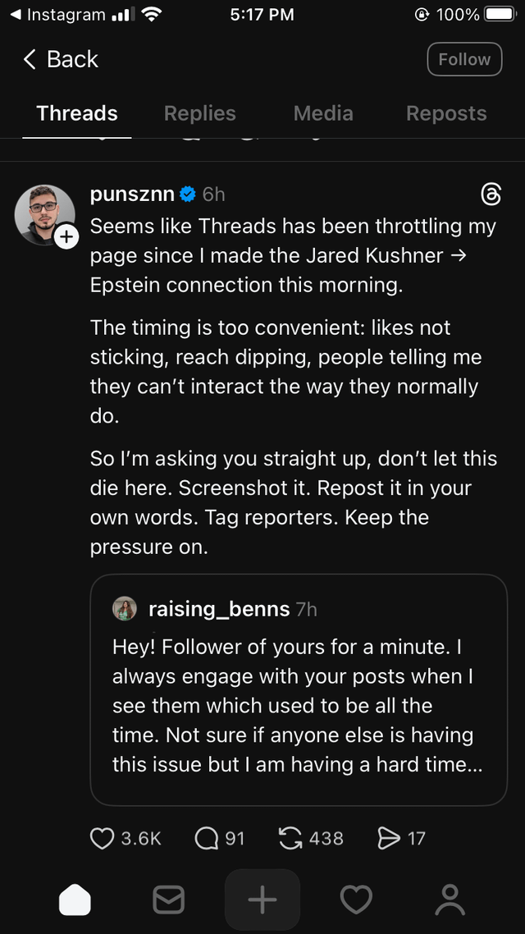Return to Instagram via status bar breadcrumb

pos(57,15)
